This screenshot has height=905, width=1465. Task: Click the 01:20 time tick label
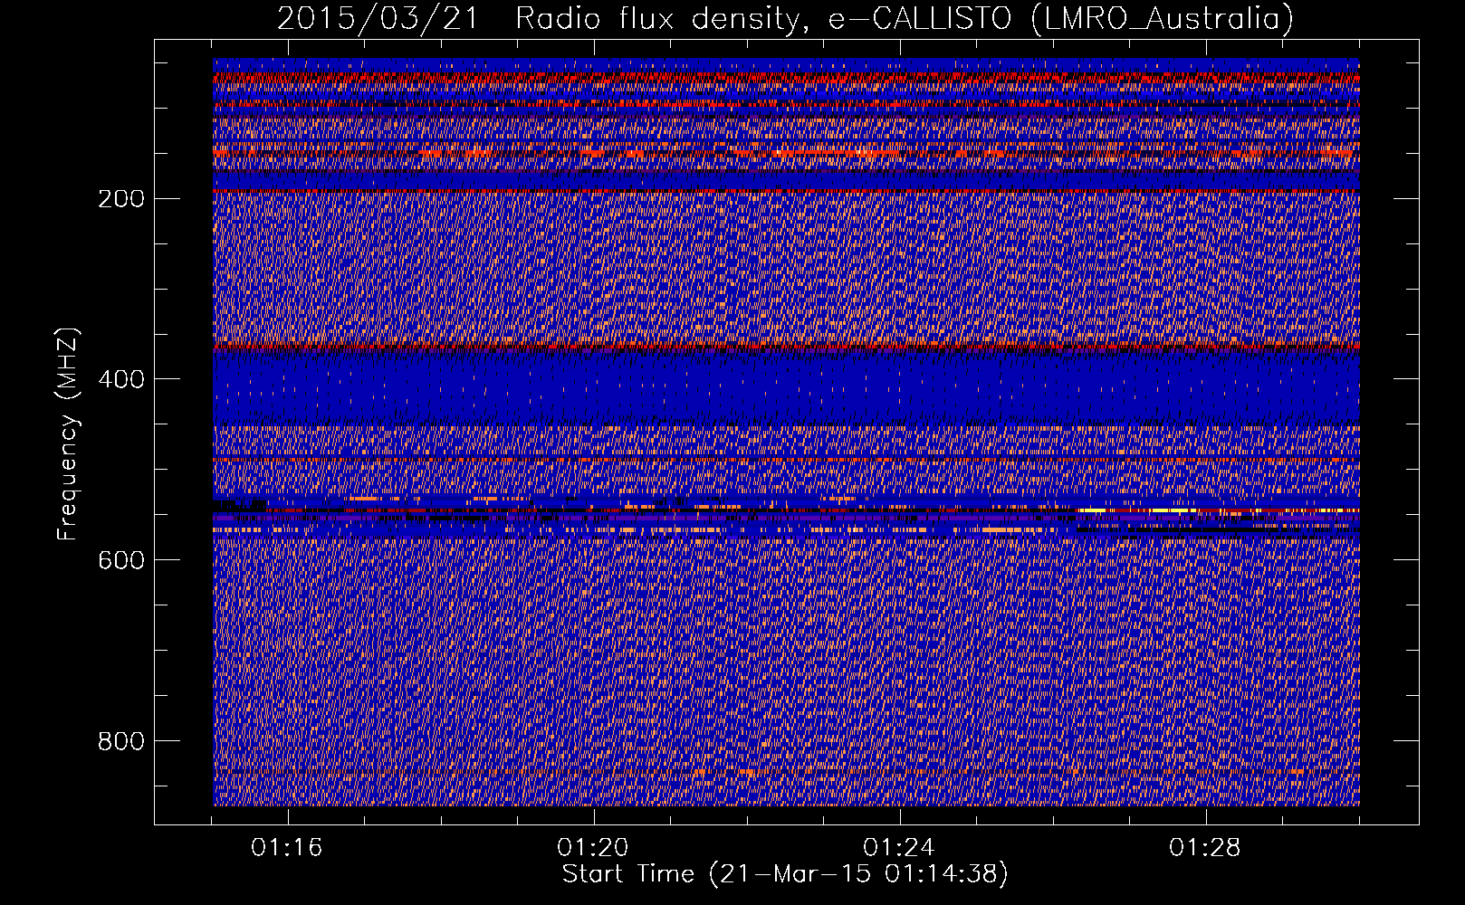click(593, 848)
